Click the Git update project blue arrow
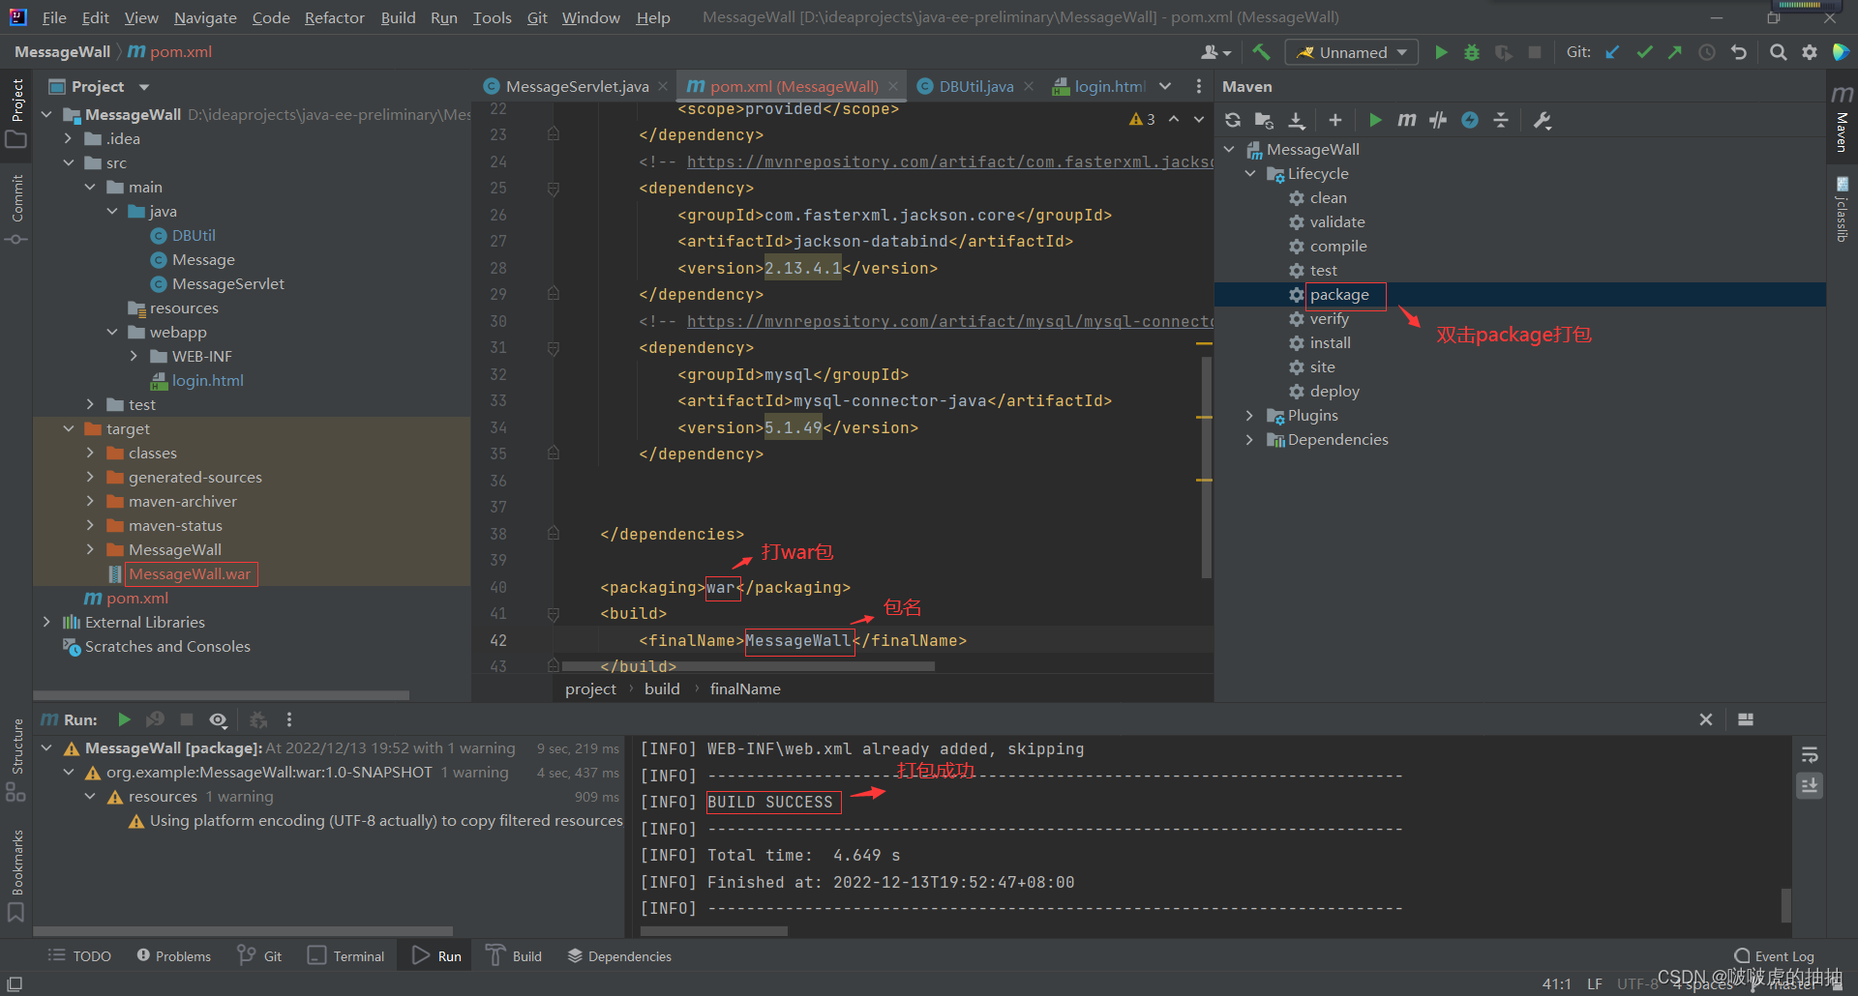 point(1613,52)
